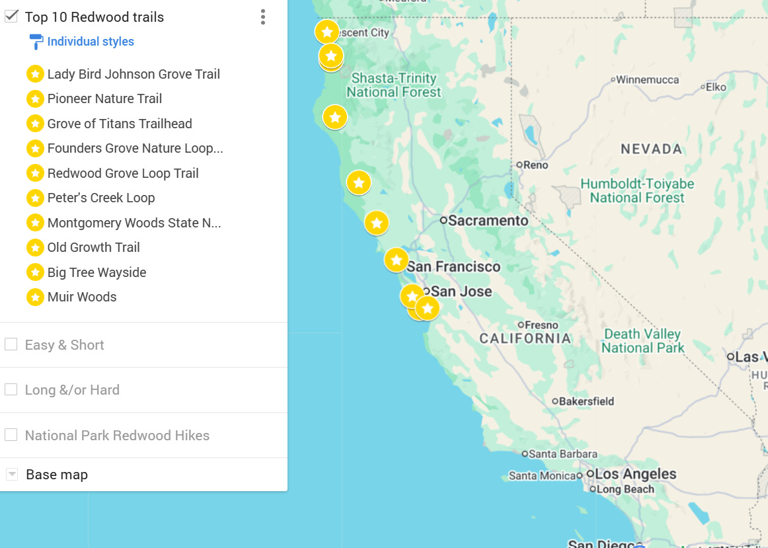Enable the Easy & Short layer checkbox

tap(11, 344)
